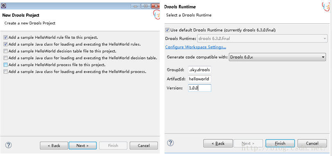Check Java class for executing HelloWorld decision table
The height and width of the screenshot is (156, 332).
5,58
